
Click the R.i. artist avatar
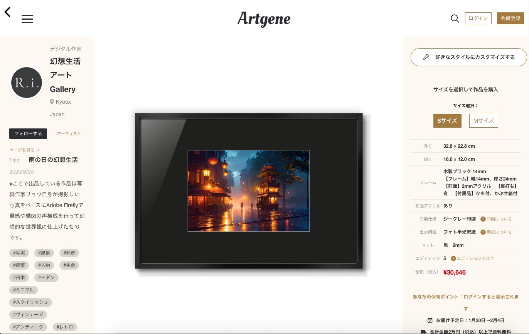point(26,83)
